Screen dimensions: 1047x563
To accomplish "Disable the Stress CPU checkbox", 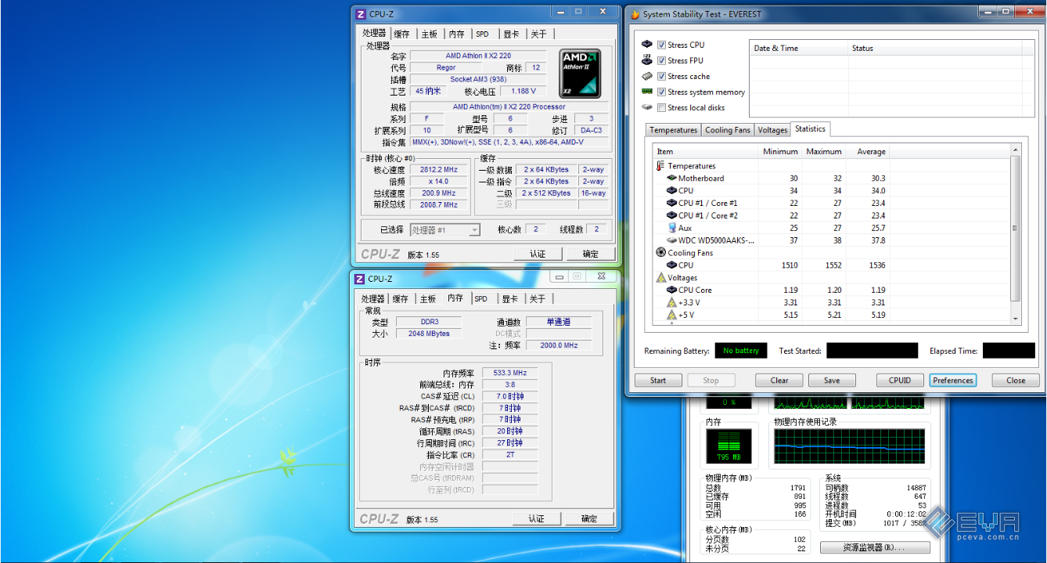I will pyautogui.click(x=662, y=45).
